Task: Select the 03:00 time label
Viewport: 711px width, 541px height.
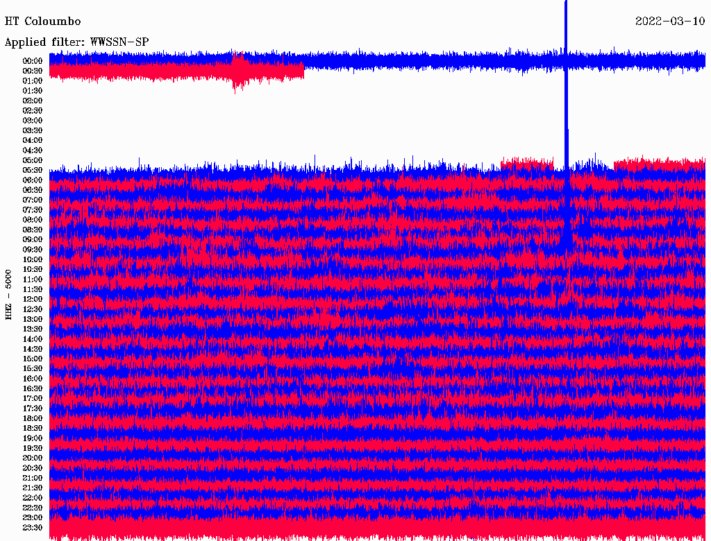Action: [33, 121]
